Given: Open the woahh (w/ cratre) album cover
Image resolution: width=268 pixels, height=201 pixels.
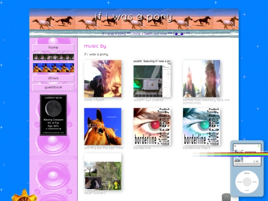Looking at the screenshot, I should (x=152, y=78).
